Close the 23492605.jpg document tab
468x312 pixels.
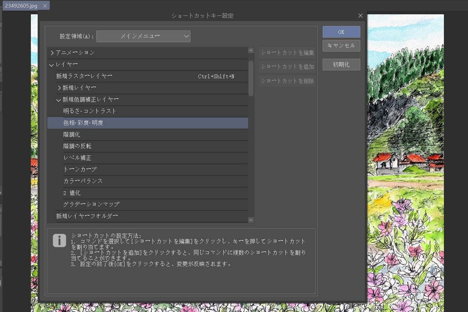tap(45, 6)
